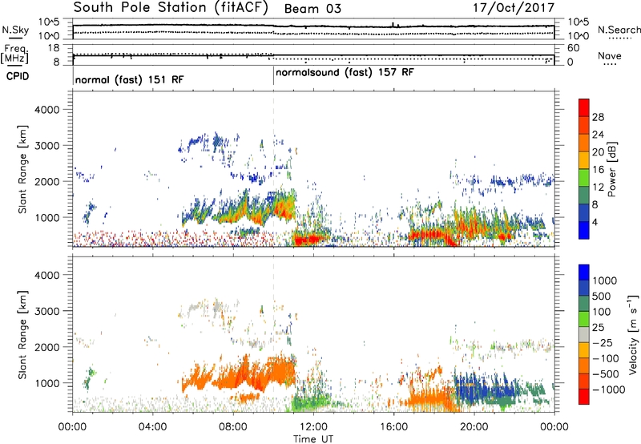Click 'Slant Range [km]' title of power panel
This screenshot has width=641, height=444.
click(22, 169)
